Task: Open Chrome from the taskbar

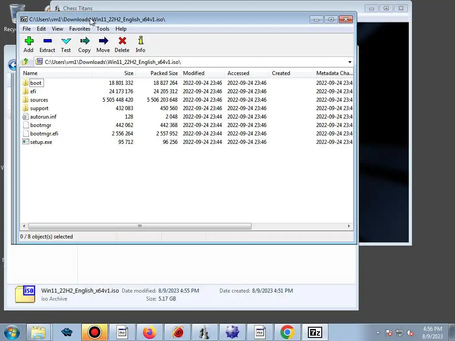Action: pyautogui.click(x=287, y=332)
